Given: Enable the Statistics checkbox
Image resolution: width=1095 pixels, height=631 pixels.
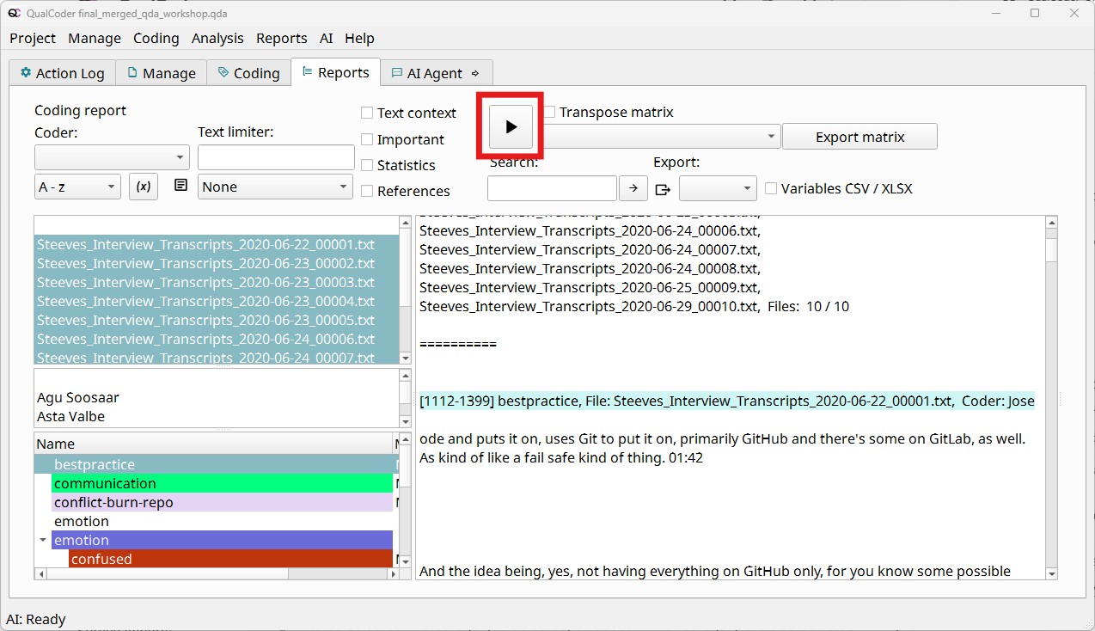Looking at the screenshot, I should (x=367, y=165).
